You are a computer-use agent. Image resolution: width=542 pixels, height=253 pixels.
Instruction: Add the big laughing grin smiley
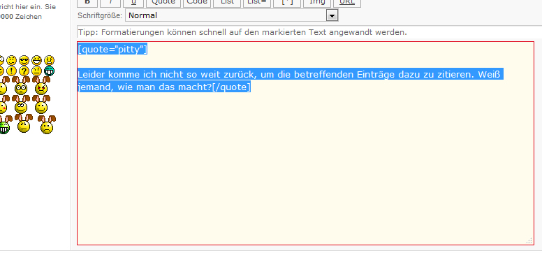[x=36, y=60]
